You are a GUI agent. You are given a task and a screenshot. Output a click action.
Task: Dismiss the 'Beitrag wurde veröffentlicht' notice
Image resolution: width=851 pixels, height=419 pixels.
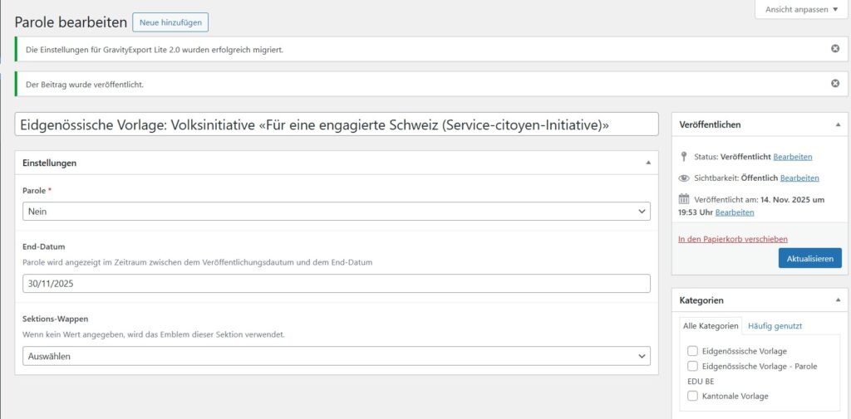pos(834,84)
